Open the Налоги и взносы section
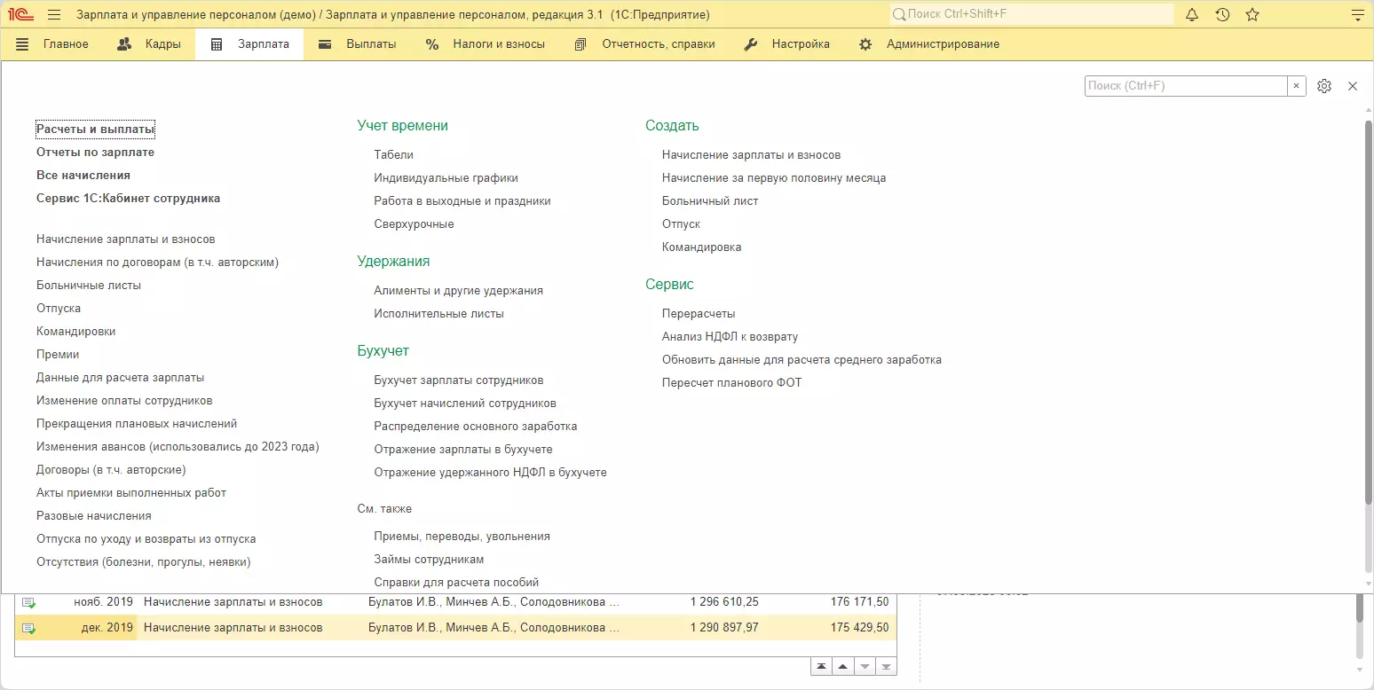The width and height of the screenshot is (1374, 690). (x=486, y=44)
